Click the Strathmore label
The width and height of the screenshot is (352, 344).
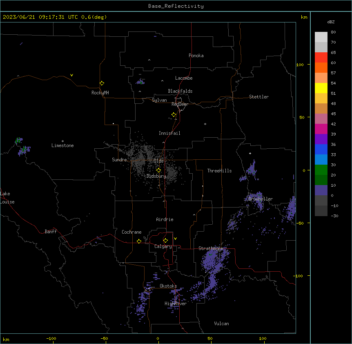pos(211,248)
